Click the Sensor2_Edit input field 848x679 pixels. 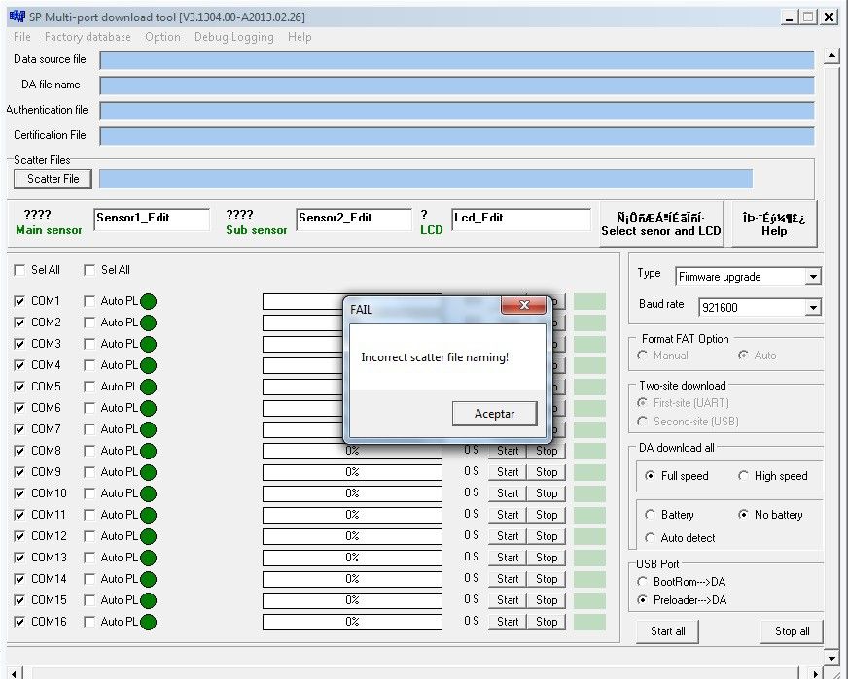(354, 219)
